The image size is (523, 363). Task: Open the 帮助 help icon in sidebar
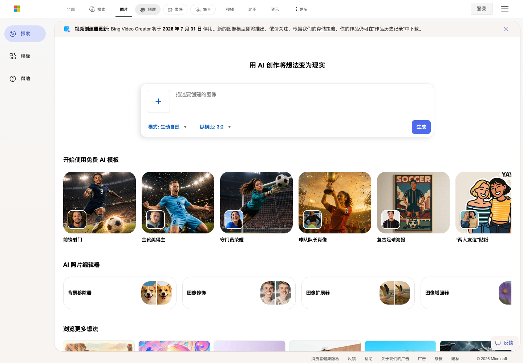click(x=13, y=79)
